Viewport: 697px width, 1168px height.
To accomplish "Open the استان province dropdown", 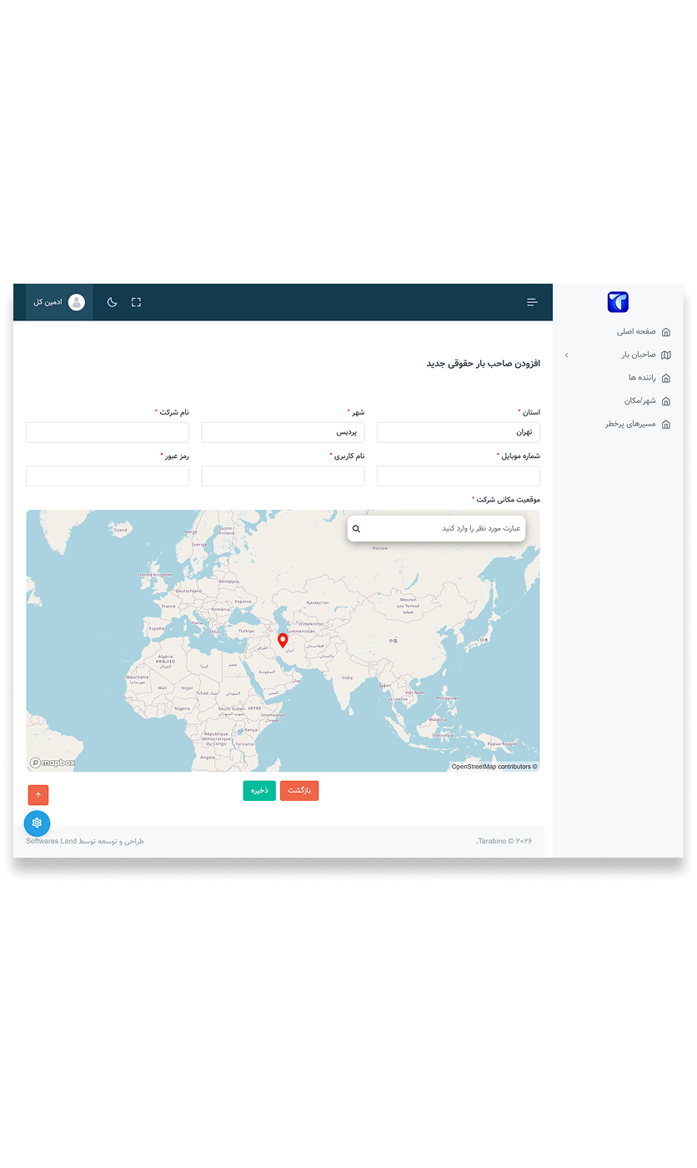I will pyautogui.click(x=458, y=432).
